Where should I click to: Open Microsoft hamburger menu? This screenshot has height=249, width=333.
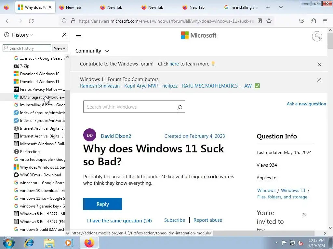78,37
